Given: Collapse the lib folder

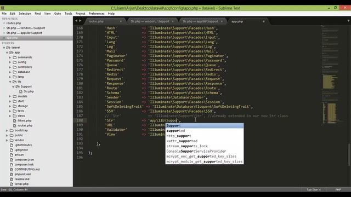Looking at the screenshot, I should (10, 82).
